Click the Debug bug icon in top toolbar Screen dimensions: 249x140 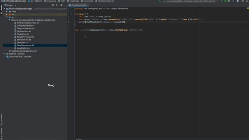click(225, 1)
